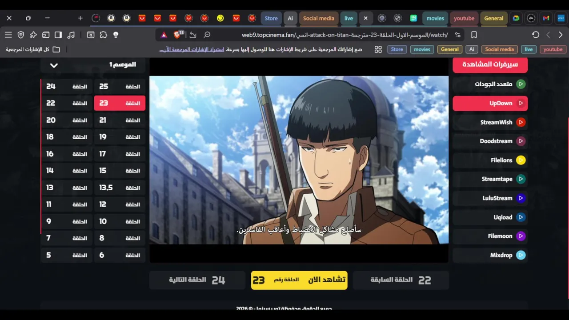Open the Extensions puzzle piece icon

103,35
